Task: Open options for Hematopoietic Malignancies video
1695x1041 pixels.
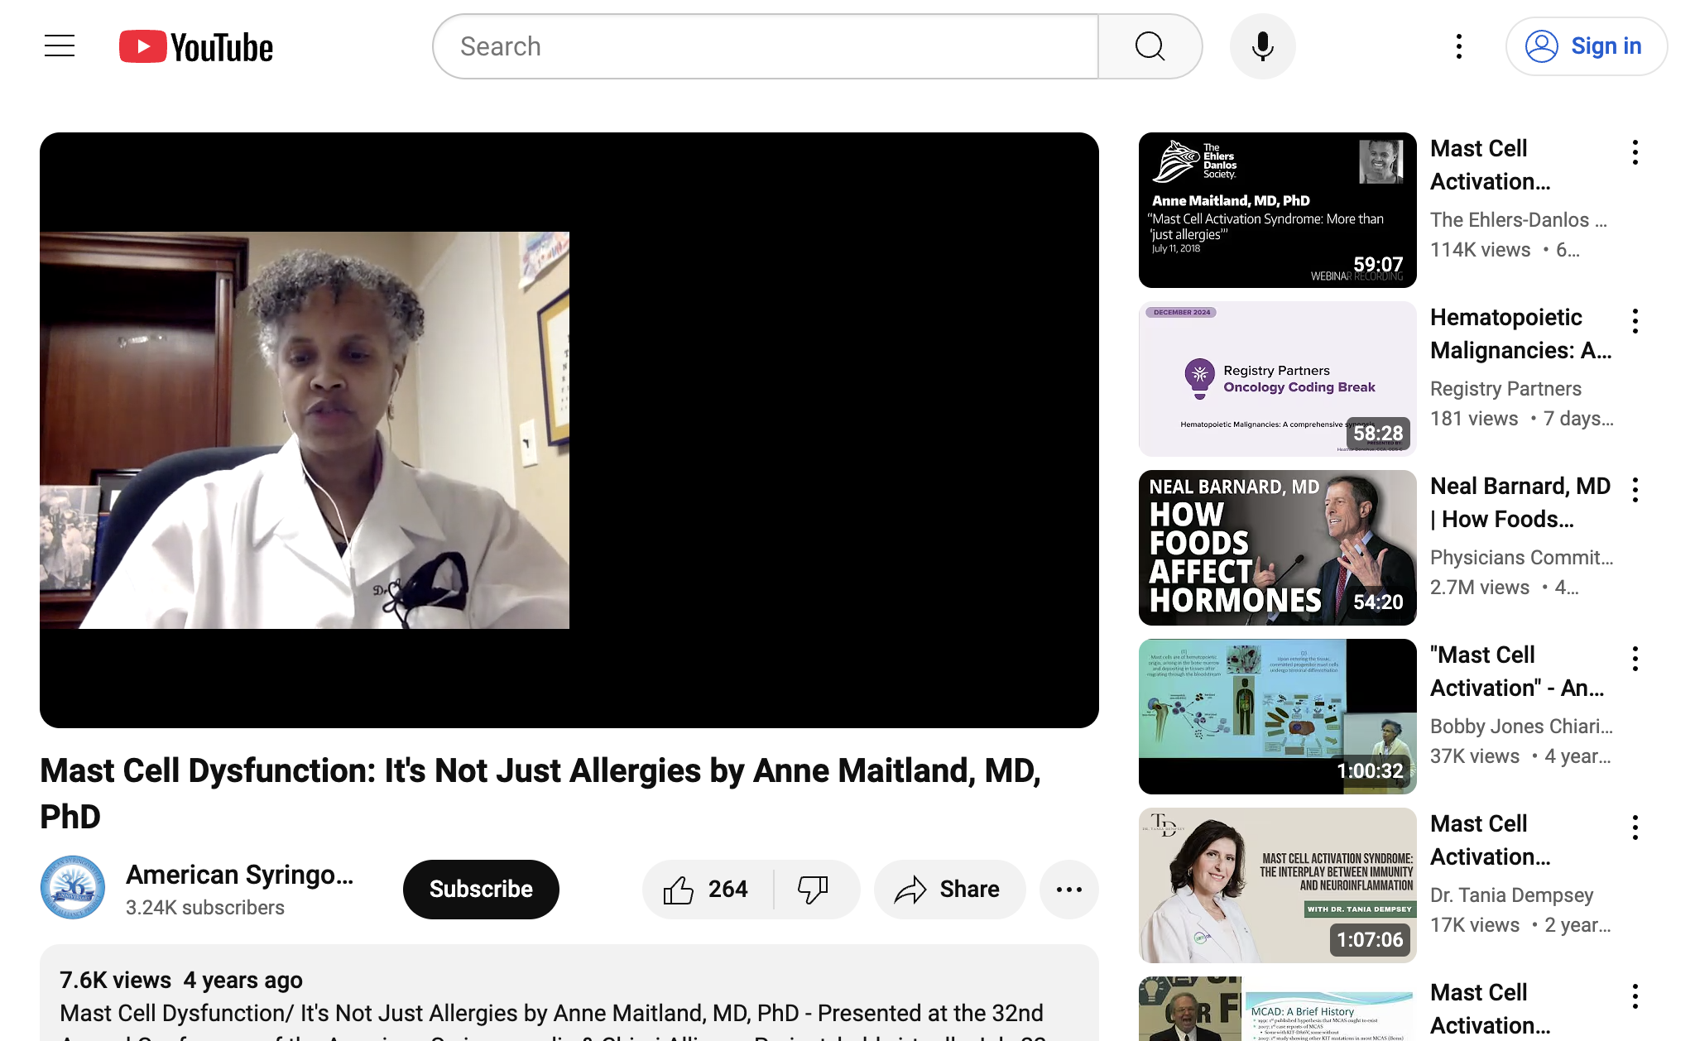Action: [1635, 321]
